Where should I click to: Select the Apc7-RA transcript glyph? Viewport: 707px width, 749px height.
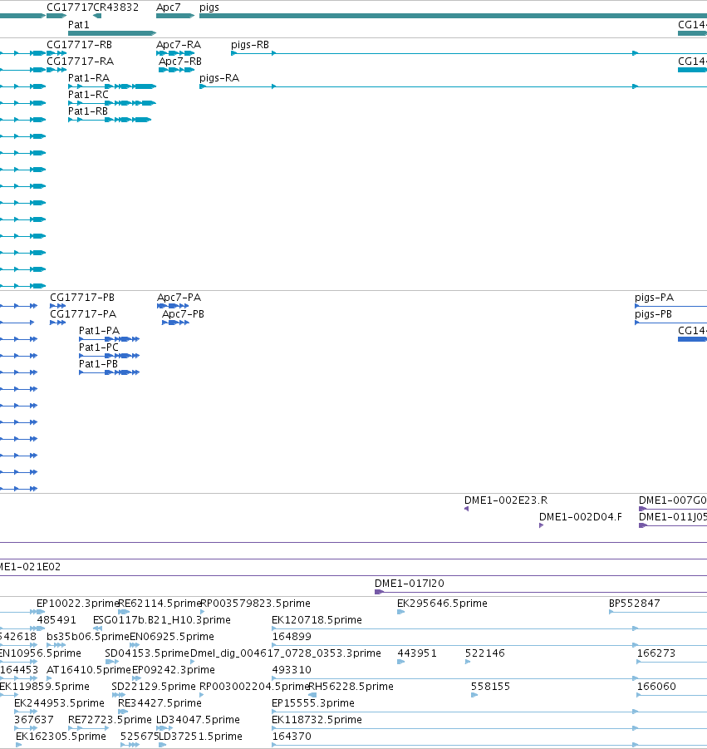click(175, 53)
